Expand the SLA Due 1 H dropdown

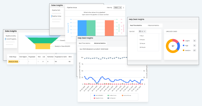[142, 32]
